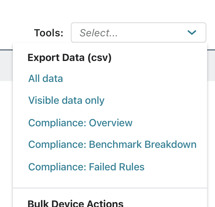Viewport: 215px width, 207px height.
Task: Click the teal chevron arrow in Tools dropdown
Action: tap(192, 32)
